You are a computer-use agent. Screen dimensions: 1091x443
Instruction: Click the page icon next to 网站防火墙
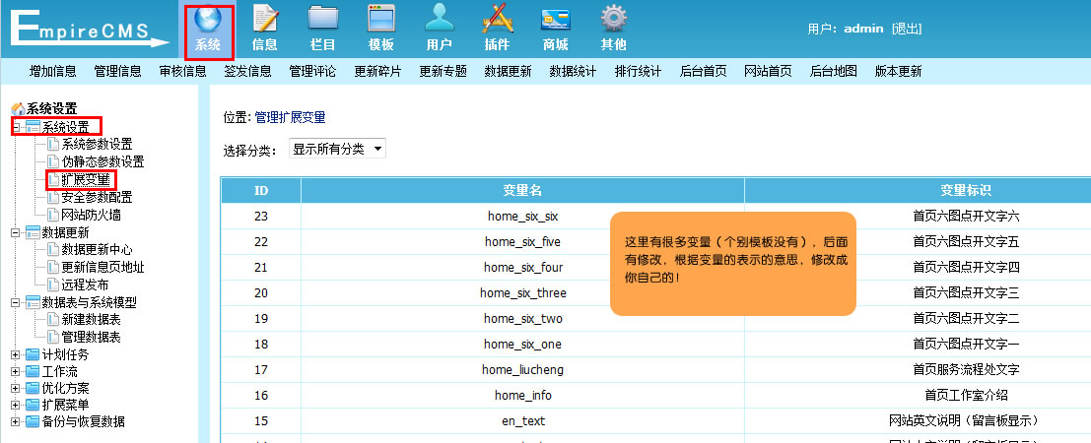click(53, 215)
